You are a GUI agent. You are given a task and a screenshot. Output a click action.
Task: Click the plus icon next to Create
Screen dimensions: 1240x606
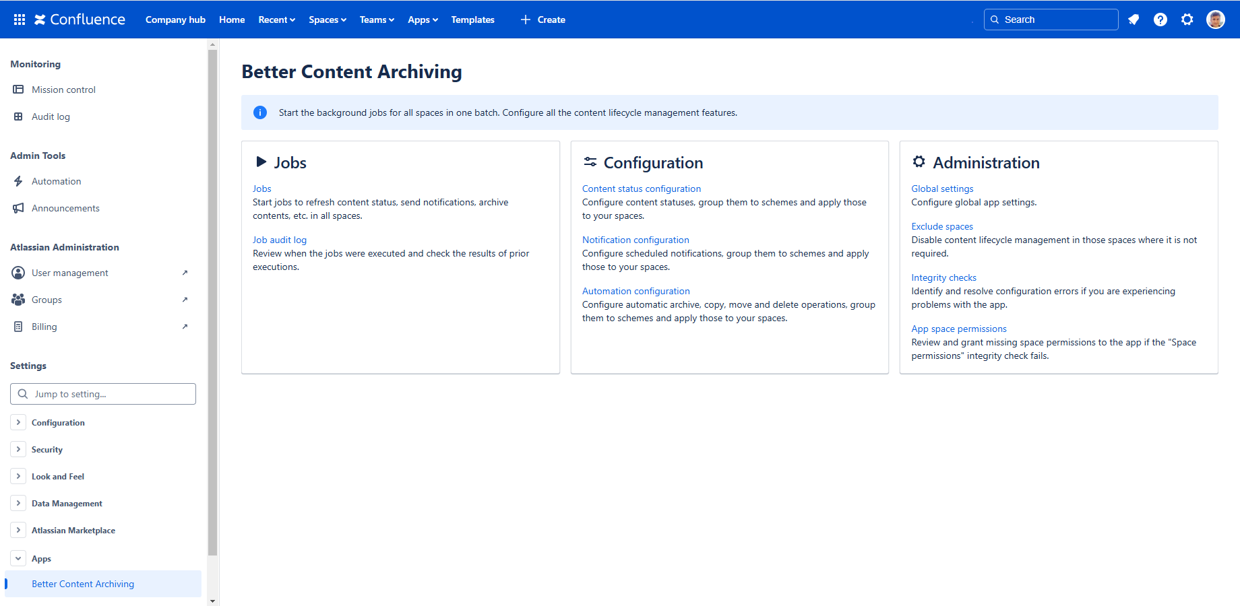tap(526, 20)
